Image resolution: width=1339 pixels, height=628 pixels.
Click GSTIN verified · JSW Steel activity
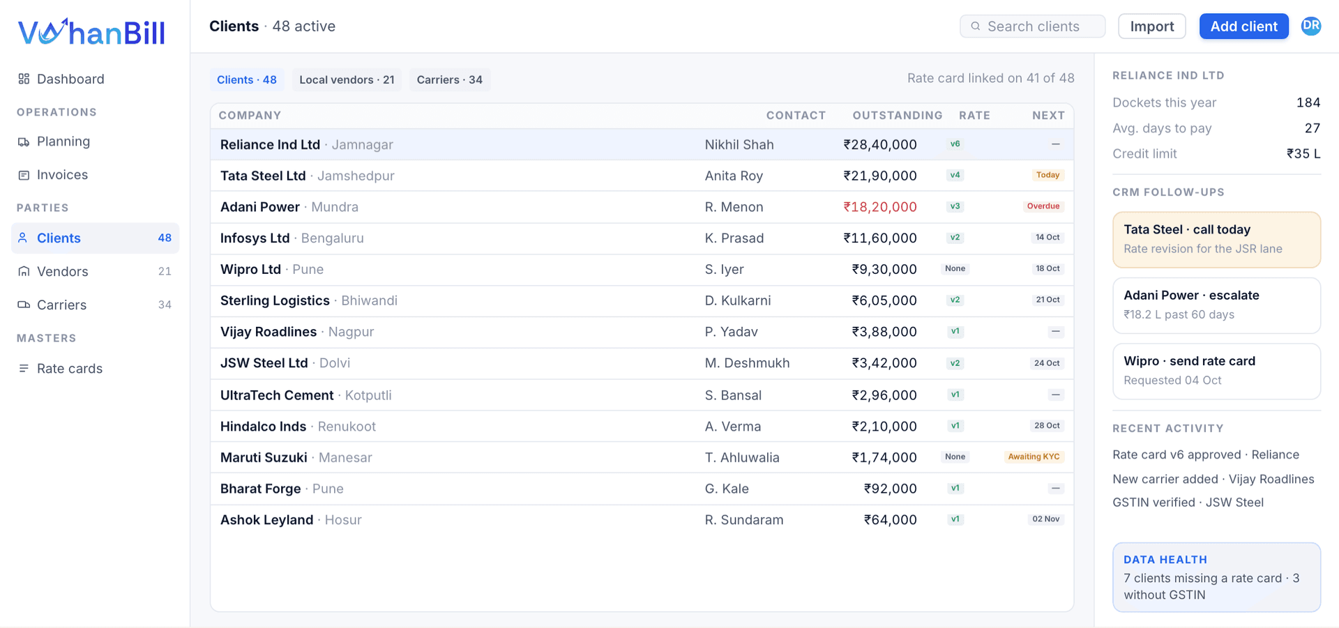[1188, 503]
